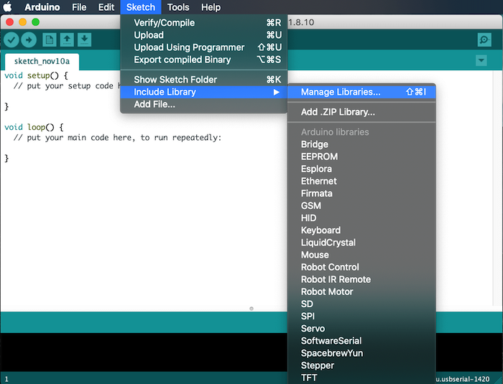Viewport: 503px width, 384px height.
Task: Include the Ethernet library
Action: coord(361,181)
